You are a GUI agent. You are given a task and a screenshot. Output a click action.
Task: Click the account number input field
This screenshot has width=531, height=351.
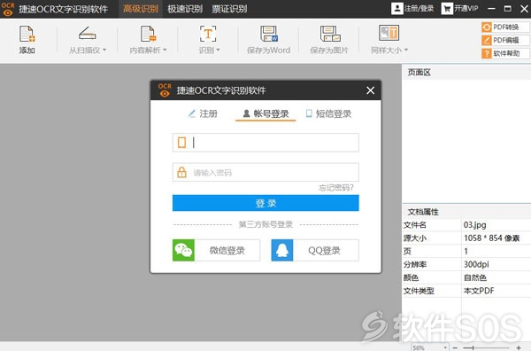pyautogui.click(x=265, y=143)
